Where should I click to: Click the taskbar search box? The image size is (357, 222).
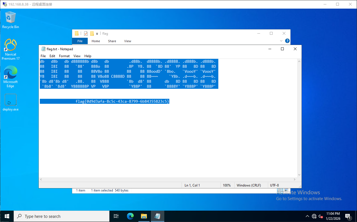pyautogui.click(x=61, y=216)
